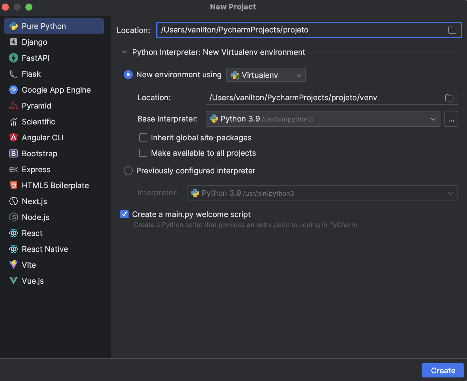
Task: Click the Pure Python snake icon
Action: coord(14,26)
